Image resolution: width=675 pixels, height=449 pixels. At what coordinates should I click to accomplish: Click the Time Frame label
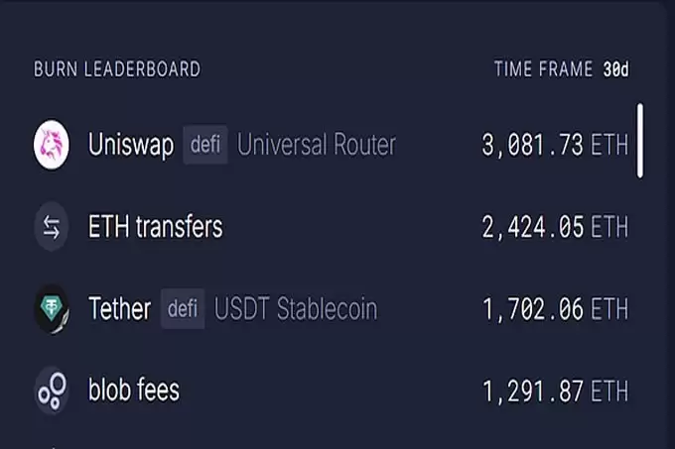[544, 69]
